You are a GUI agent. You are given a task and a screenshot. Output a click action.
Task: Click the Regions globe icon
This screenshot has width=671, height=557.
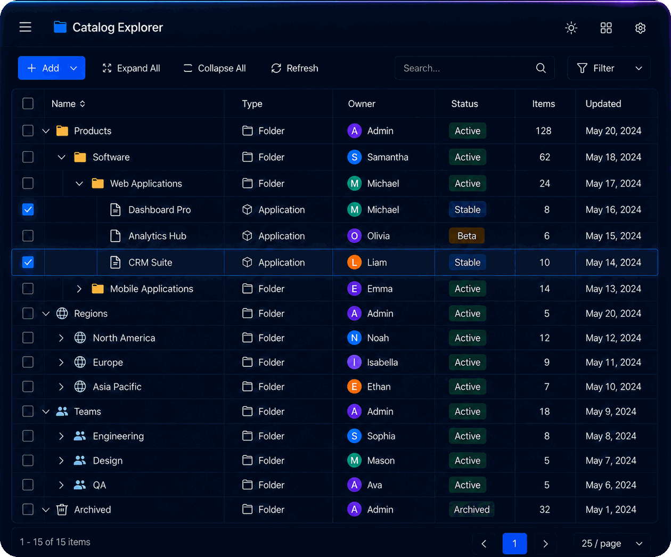click(x=62, y=314)
